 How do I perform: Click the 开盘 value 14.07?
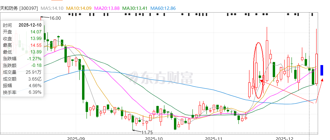pos(36,32)
